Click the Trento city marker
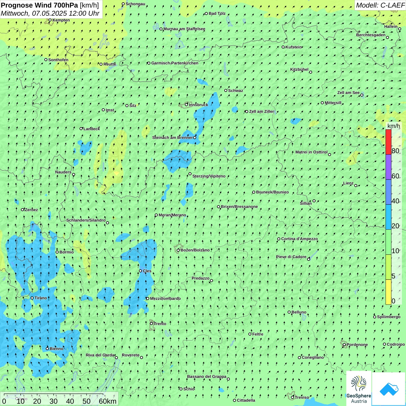The height and width of the screenshot is (406, 406). [151, 324]
